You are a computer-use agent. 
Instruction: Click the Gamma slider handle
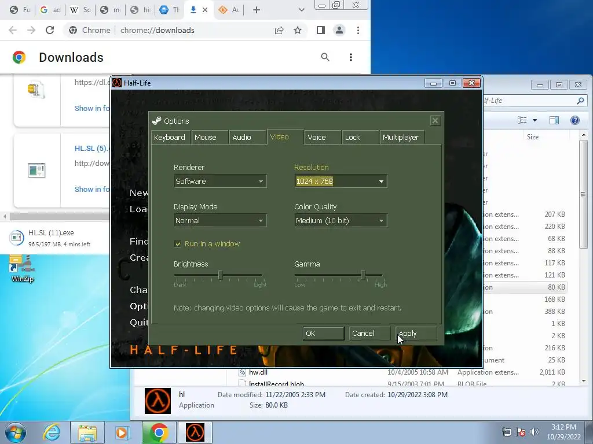[x=363, y=275]
